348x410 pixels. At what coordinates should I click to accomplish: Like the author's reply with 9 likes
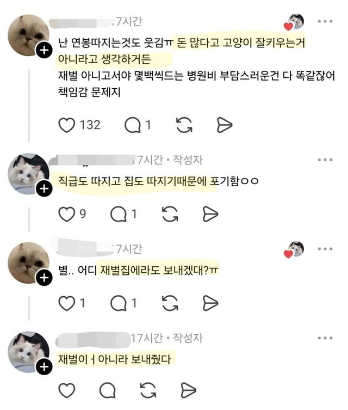(66, 214)
